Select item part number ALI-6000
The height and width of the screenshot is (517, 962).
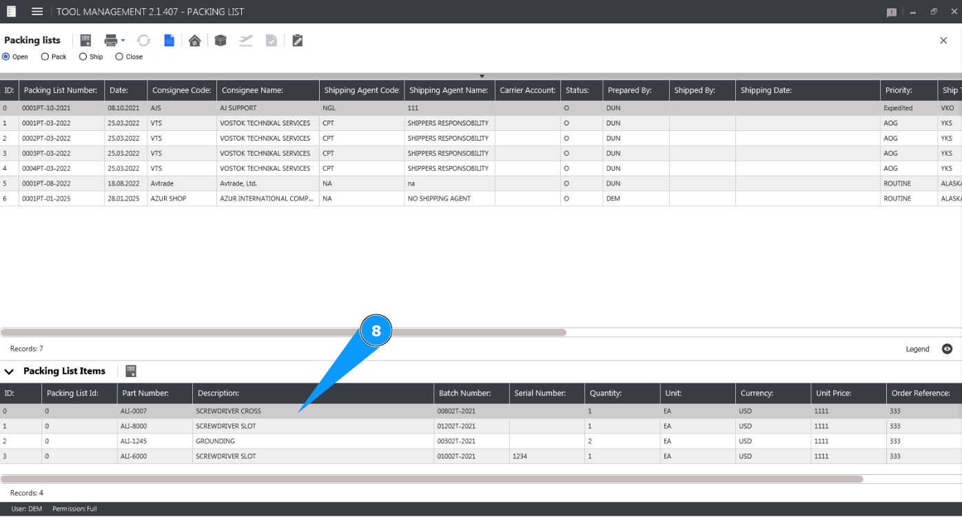point(154,456)
